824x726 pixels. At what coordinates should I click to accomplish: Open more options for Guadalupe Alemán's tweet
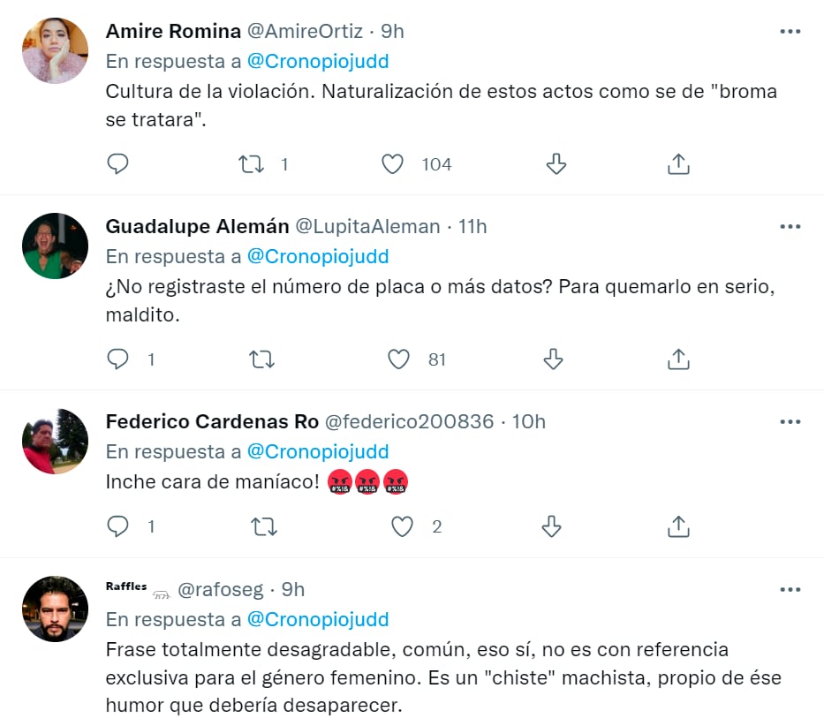coord(790,225)
